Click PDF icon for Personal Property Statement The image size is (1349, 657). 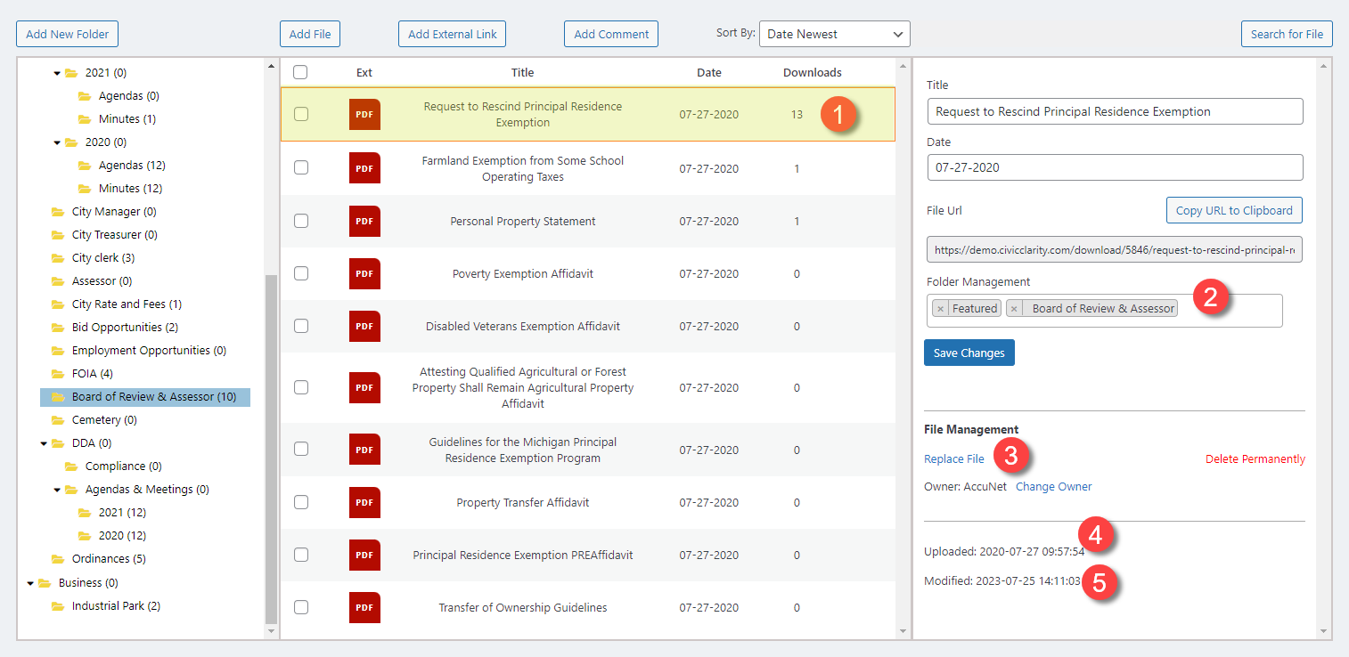coord(364,221)
